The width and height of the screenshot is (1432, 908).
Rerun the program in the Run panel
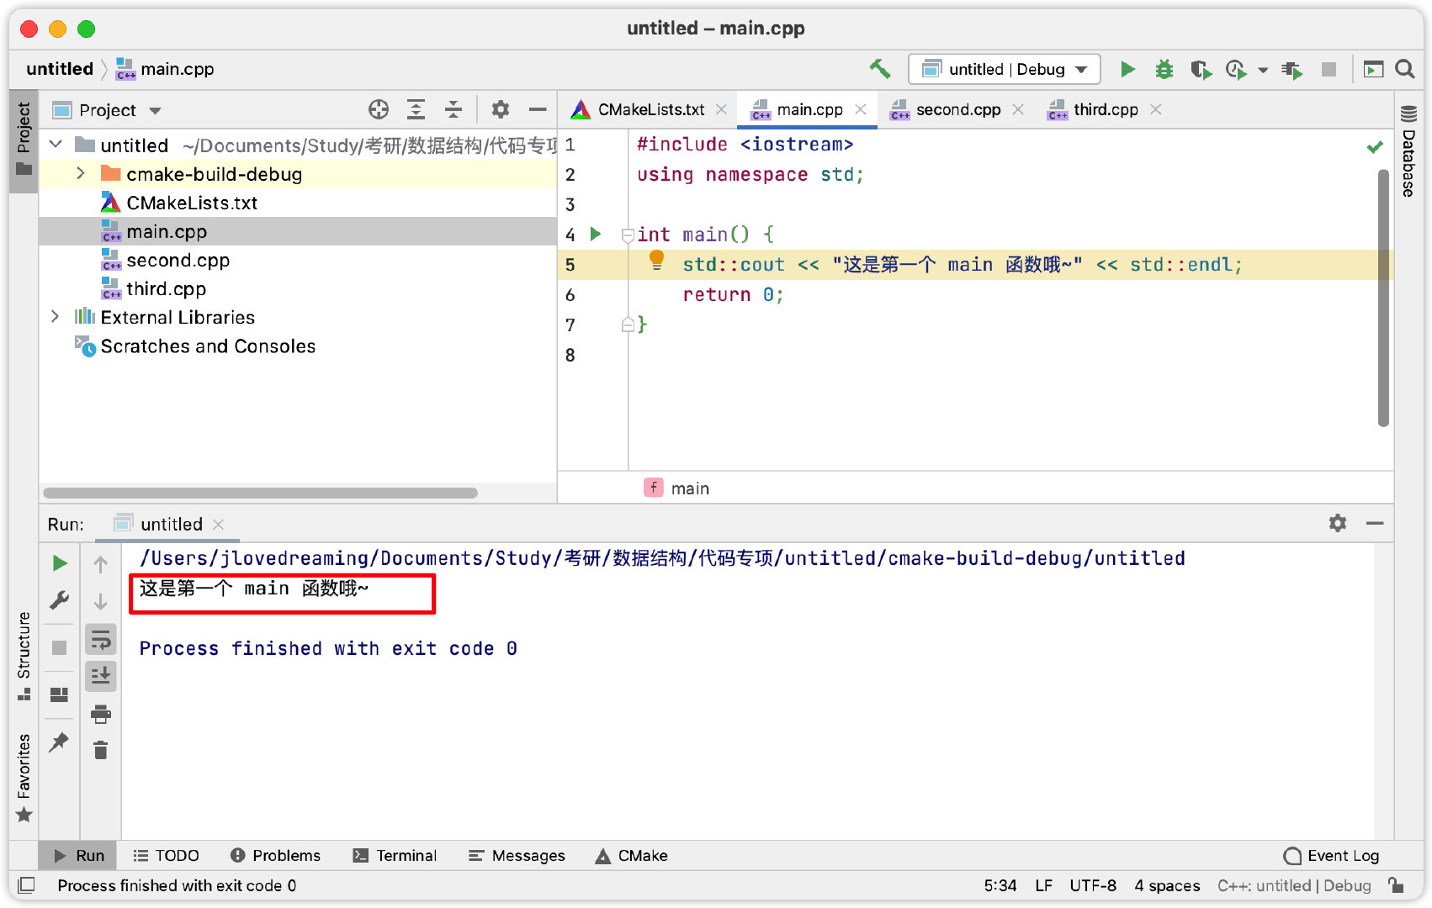59,563
